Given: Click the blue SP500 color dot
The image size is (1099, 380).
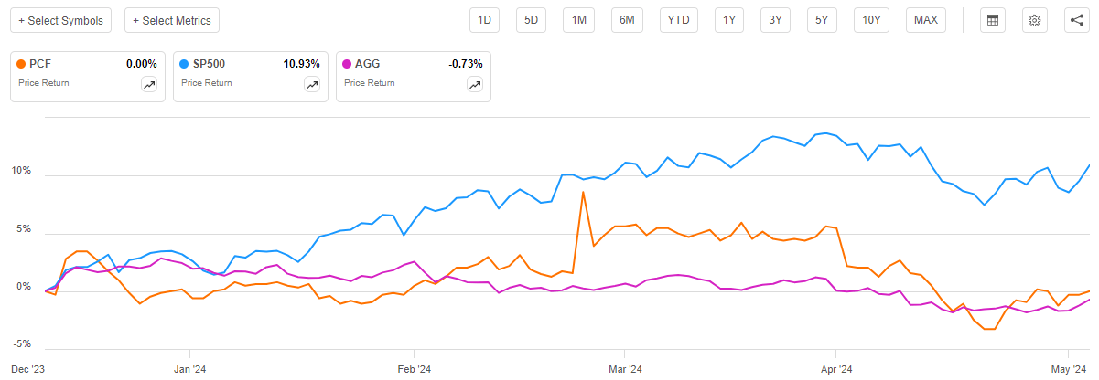Looking at the screenshot, I should click(x=185, y=64).
